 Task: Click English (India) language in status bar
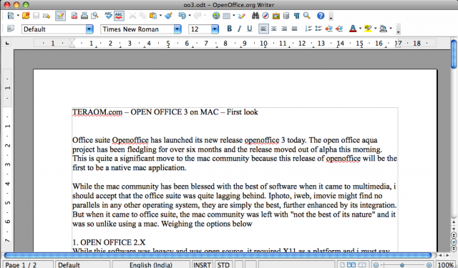click(x=151, y=264)
